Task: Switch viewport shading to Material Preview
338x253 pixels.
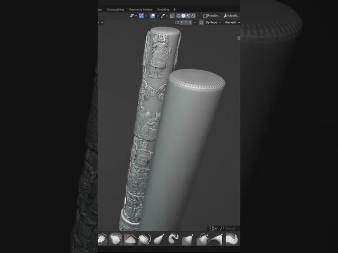Action: point(188,16)
